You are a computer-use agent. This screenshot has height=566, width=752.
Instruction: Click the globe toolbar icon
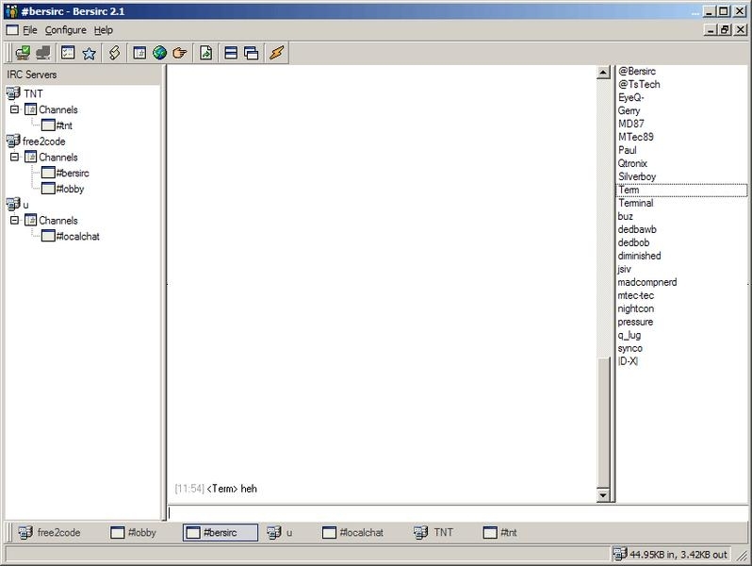(x=159, y=53)
